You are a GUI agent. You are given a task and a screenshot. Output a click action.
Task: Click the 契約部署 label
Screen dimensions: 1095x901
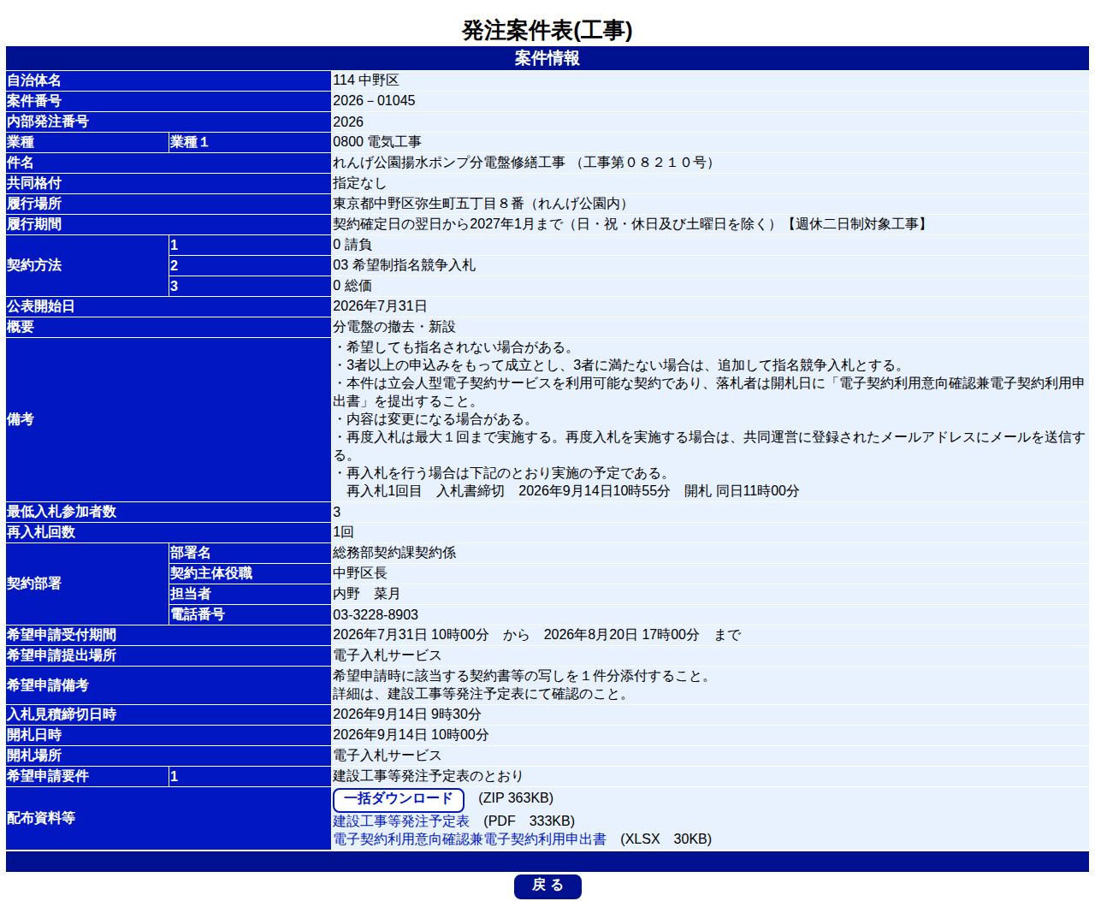(34, 584)
